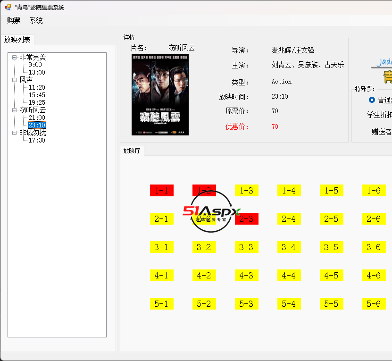The height and width of the screenshot is (361, 392).
Task: Click sold seat 1-2
Action: tap(204, 190)
